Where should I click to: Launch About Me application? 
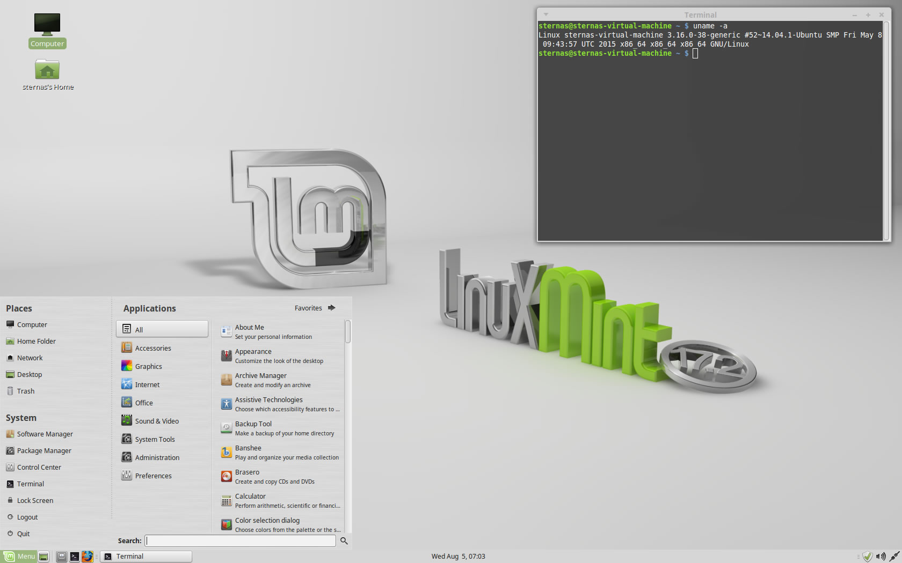(280, 332)
